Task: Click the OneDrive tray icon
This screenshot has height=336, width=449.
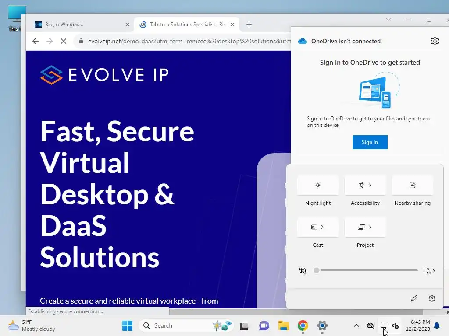Action: tap(370, 325)
